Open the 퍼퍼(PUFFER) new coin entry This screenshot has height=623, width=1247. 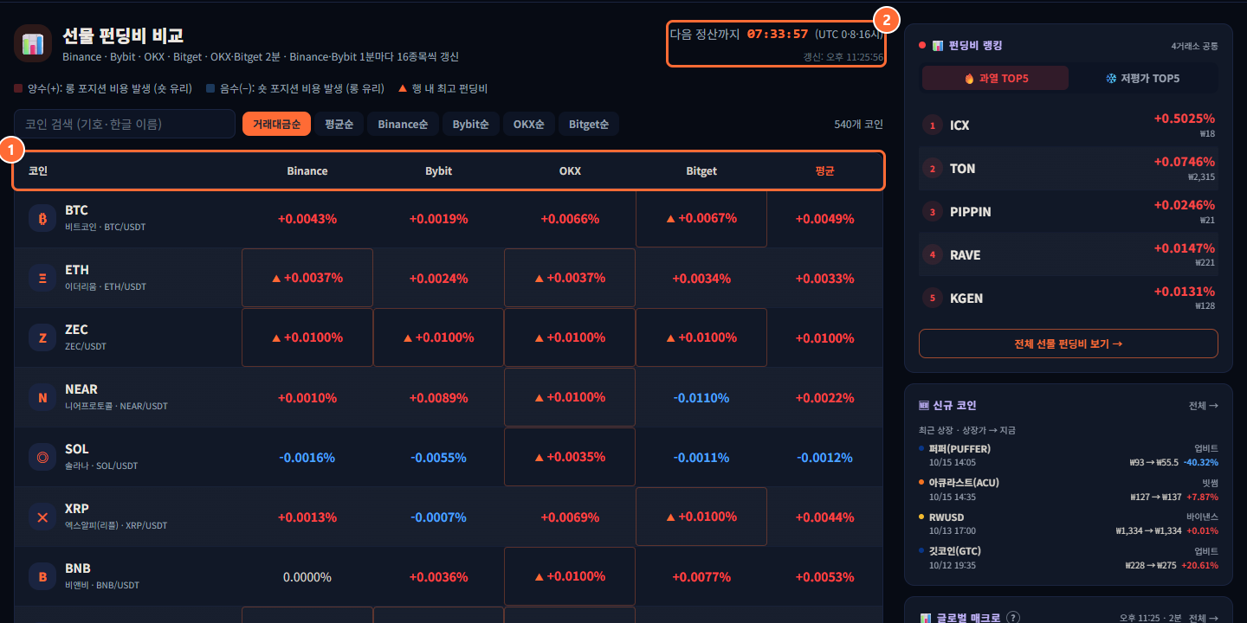pyautogui.click(x=1069, y=455)
